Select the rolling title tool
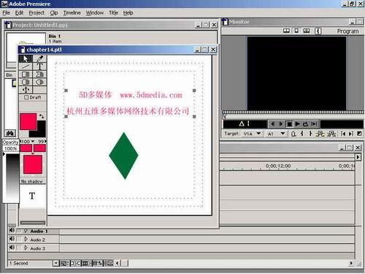 tap(26, 90)
